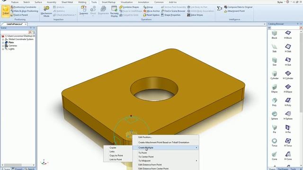Image resolution: width=303 pixels, height=170 pixels.
Task: Expand the Cameras tree node
Action: tap(3, 46)
